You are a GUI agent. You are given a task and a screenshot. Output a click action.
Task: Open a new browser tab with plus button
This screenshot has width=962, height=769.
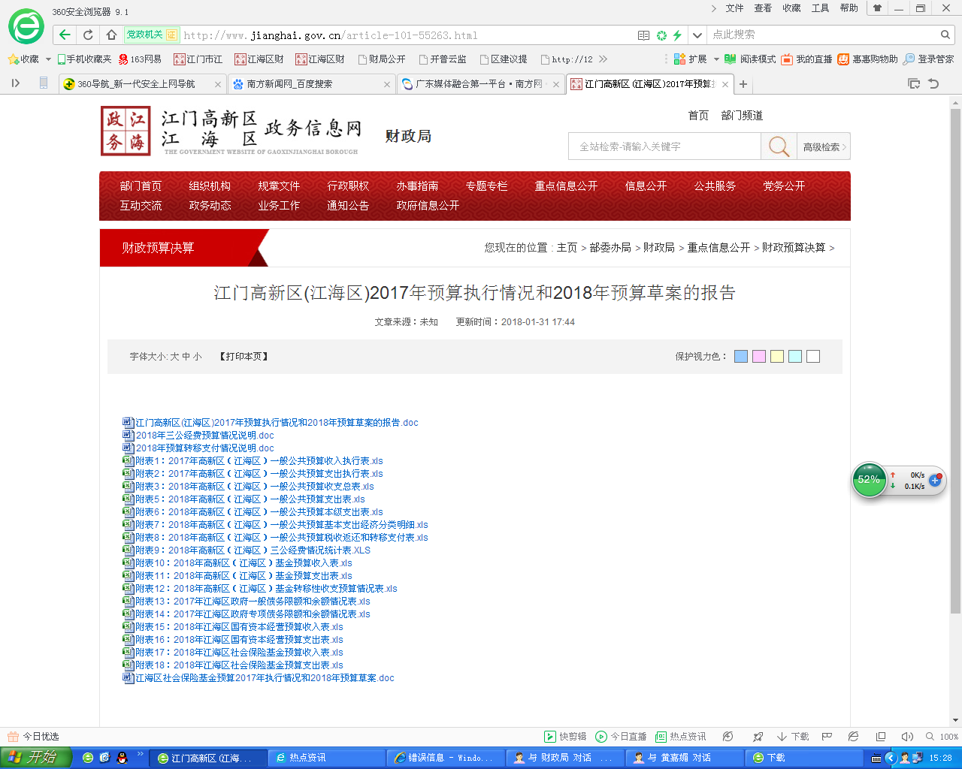743,84
